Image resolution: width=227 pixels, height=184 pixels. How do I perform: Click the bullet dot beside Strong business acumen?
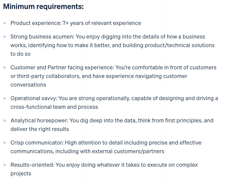tap(5, 37)
